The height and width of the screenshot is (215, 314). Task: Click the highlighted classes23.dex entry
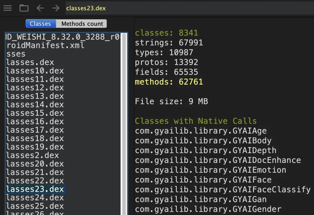point(35,189)
